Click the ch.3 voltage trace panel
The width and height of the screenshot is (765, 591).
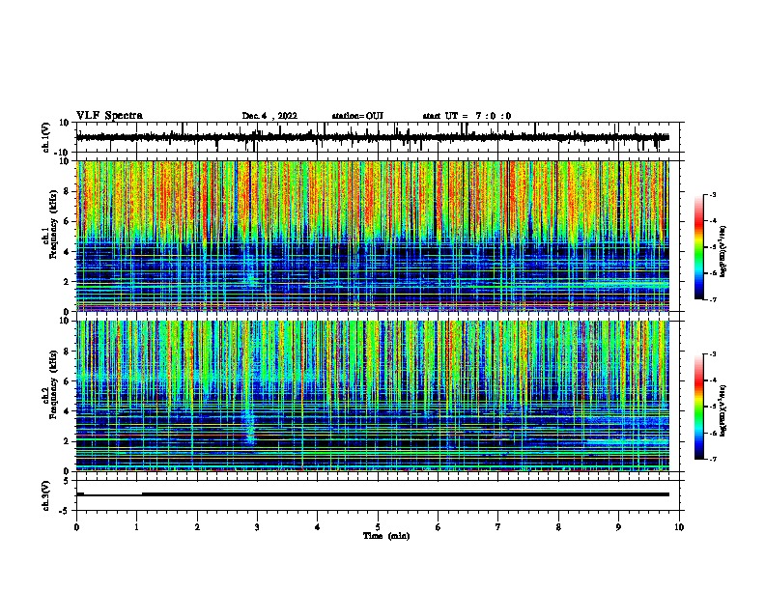[380, 495]
